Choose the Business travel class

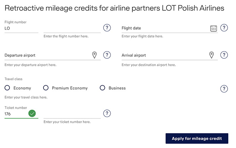click(102, 88)
